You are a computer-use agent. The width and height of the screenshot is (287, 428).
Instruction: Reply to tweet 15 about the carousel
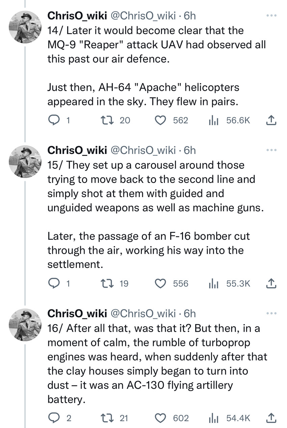[53, 284]
